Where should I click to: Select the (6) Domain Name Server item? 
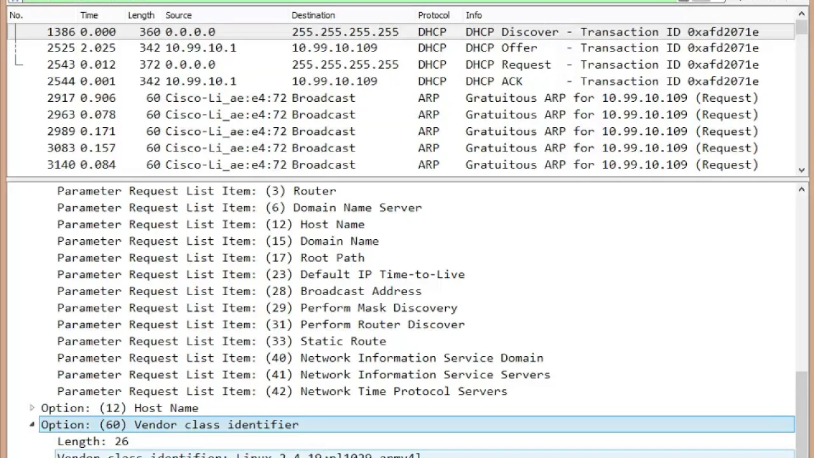point(239,207)
